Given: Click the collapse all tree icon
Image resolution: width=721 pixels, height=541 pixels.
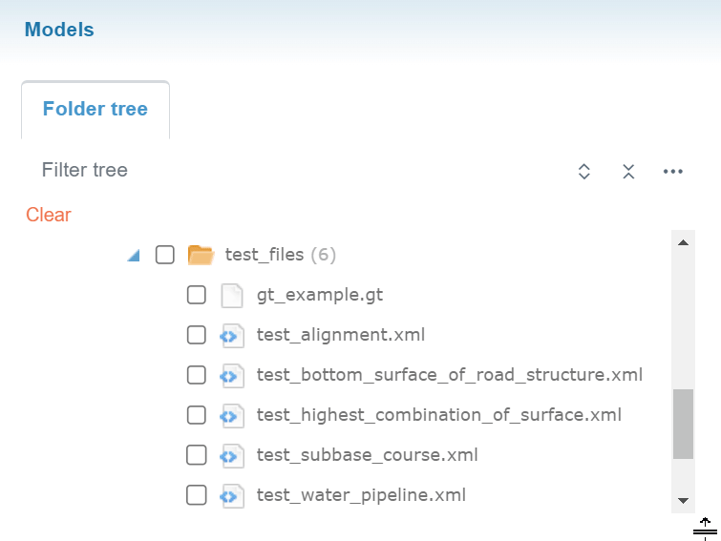Looking at the screenshot, I should [628, 172].
